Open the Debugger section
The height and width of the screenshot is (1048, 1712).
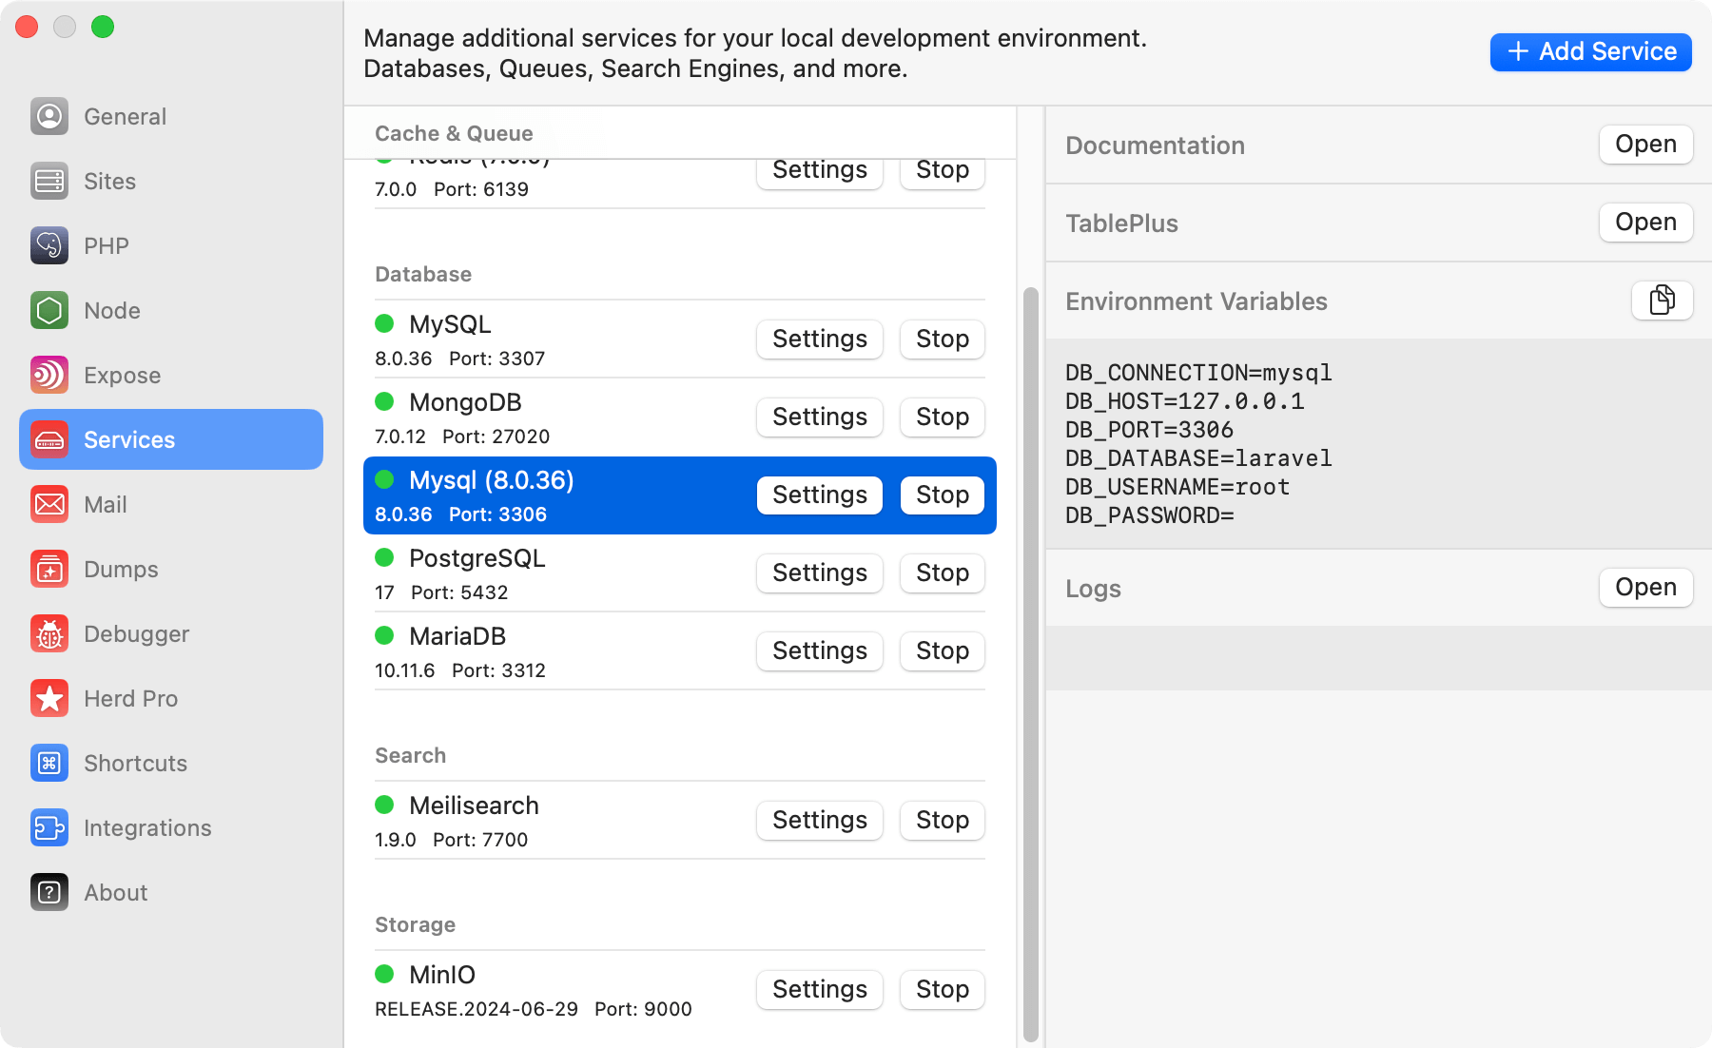[136, 633]
